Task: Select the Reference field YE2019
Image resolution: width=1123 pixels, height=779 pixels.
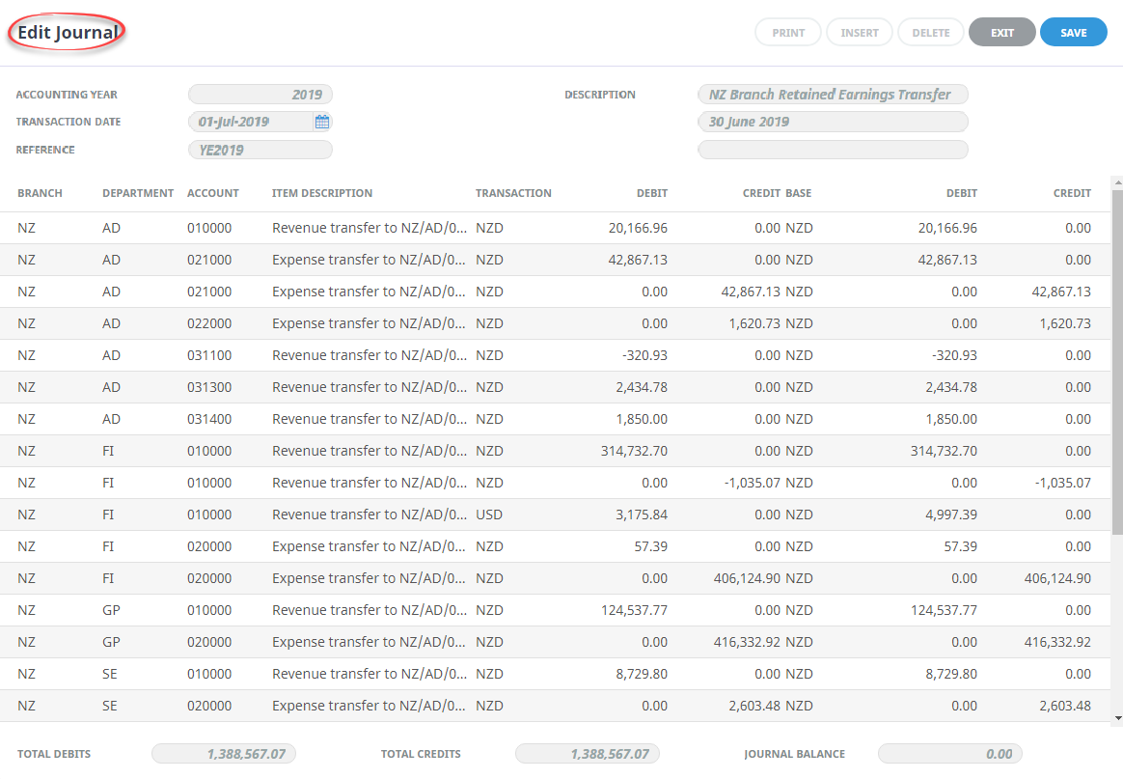Action: (x=260, y=150)
